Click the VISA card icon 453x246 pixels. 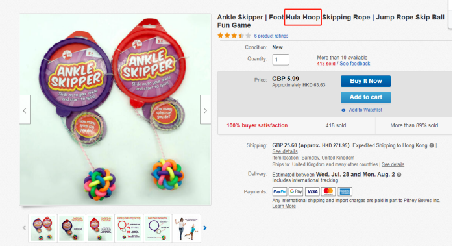coord(312,191)
